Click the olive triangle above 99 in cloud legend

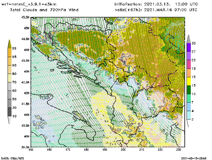(9, 44)
